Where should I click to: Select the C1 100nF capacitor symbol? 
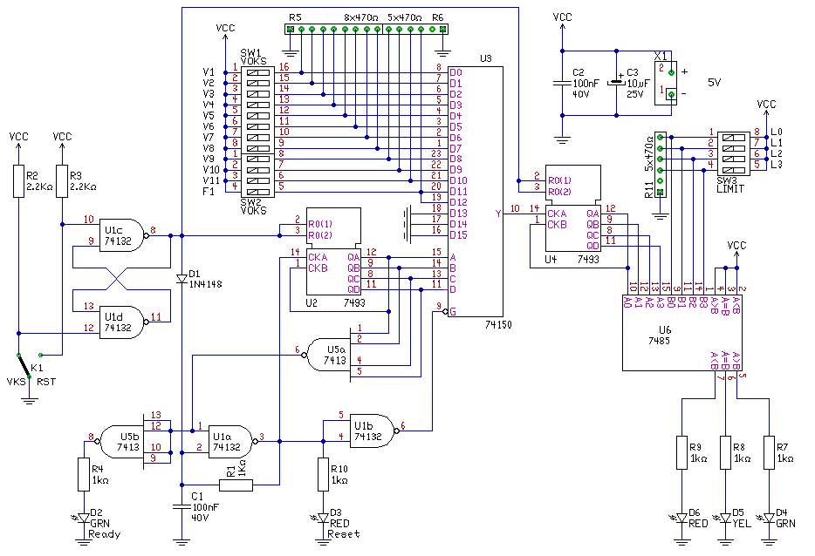point(181,506)
